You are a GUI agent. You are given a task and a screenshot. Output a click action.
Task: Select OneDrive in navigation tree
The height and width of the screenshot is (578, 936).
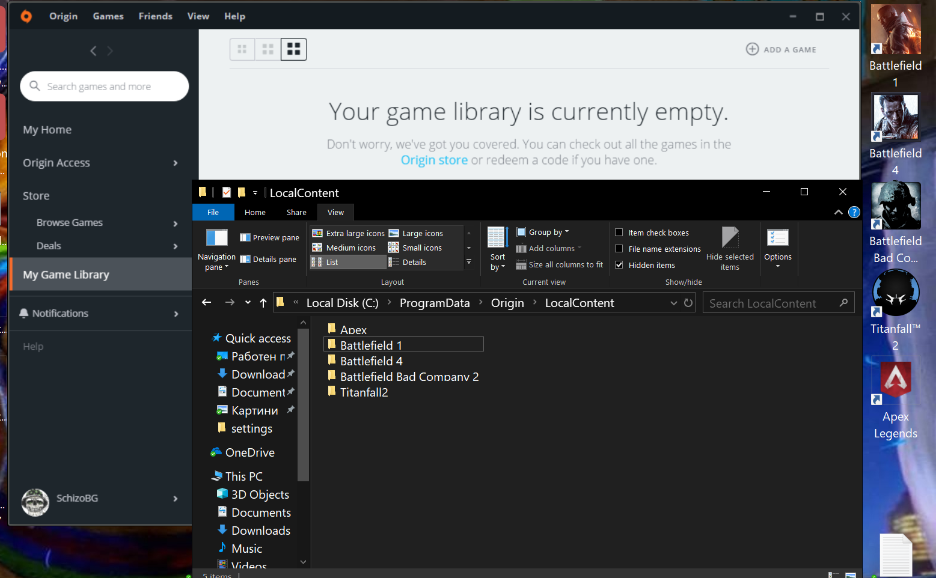(x=243, y=452)
